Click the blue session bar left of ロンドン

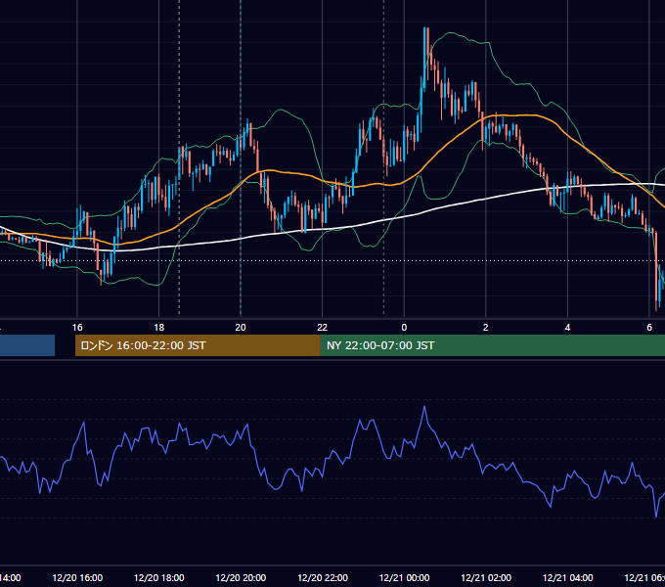(27, 345)
